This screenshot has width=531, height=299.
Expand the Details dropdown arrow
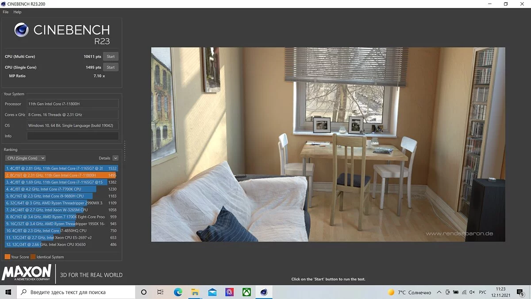pyautogui.click(x=115, y=158)
